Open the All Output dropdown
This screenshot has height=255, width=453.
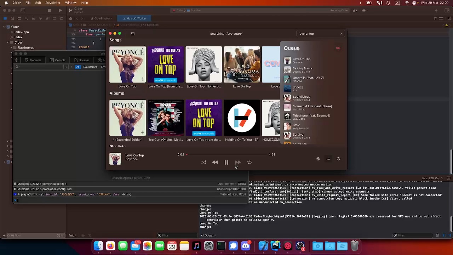point(208,236)
